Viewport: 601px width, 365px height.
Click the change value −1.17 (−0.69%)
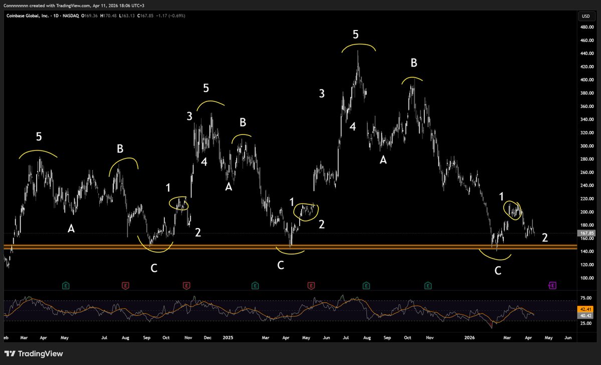[170, 15]
